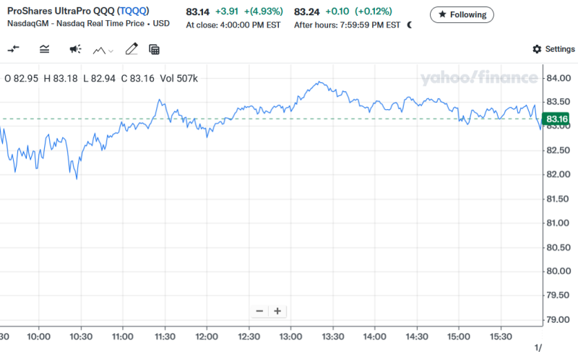The image size is (578, 354).
Task: Zoom in with the plus button
Action: click(277, 311)
